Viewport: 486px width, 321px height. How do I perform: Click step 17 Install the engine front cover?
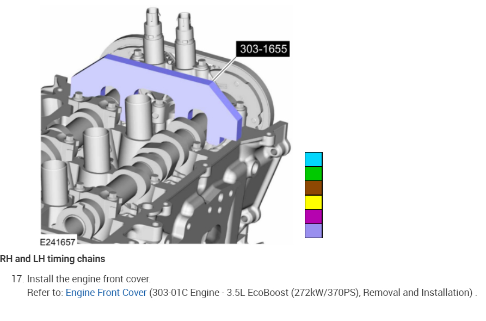[x=81, y=279]
